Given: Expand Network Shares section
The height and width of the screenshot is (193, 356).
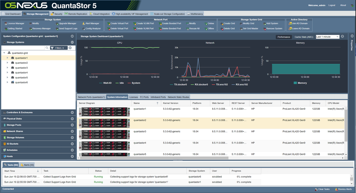Looking at the screenshot, I should coord(72,131).
